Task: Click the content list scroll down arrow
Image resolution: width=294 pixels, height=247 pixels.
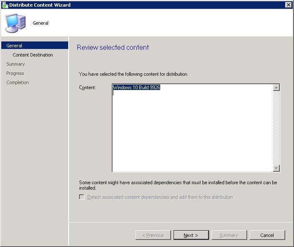Action: click(276, 168)
